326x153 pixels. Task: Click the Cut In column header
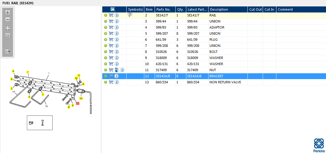(269, 9)
